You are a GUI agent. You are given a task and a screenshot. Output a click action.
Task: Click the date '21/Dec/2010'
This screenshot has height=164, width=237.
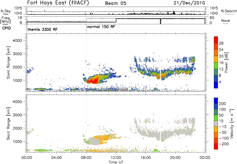pos(189,3)
